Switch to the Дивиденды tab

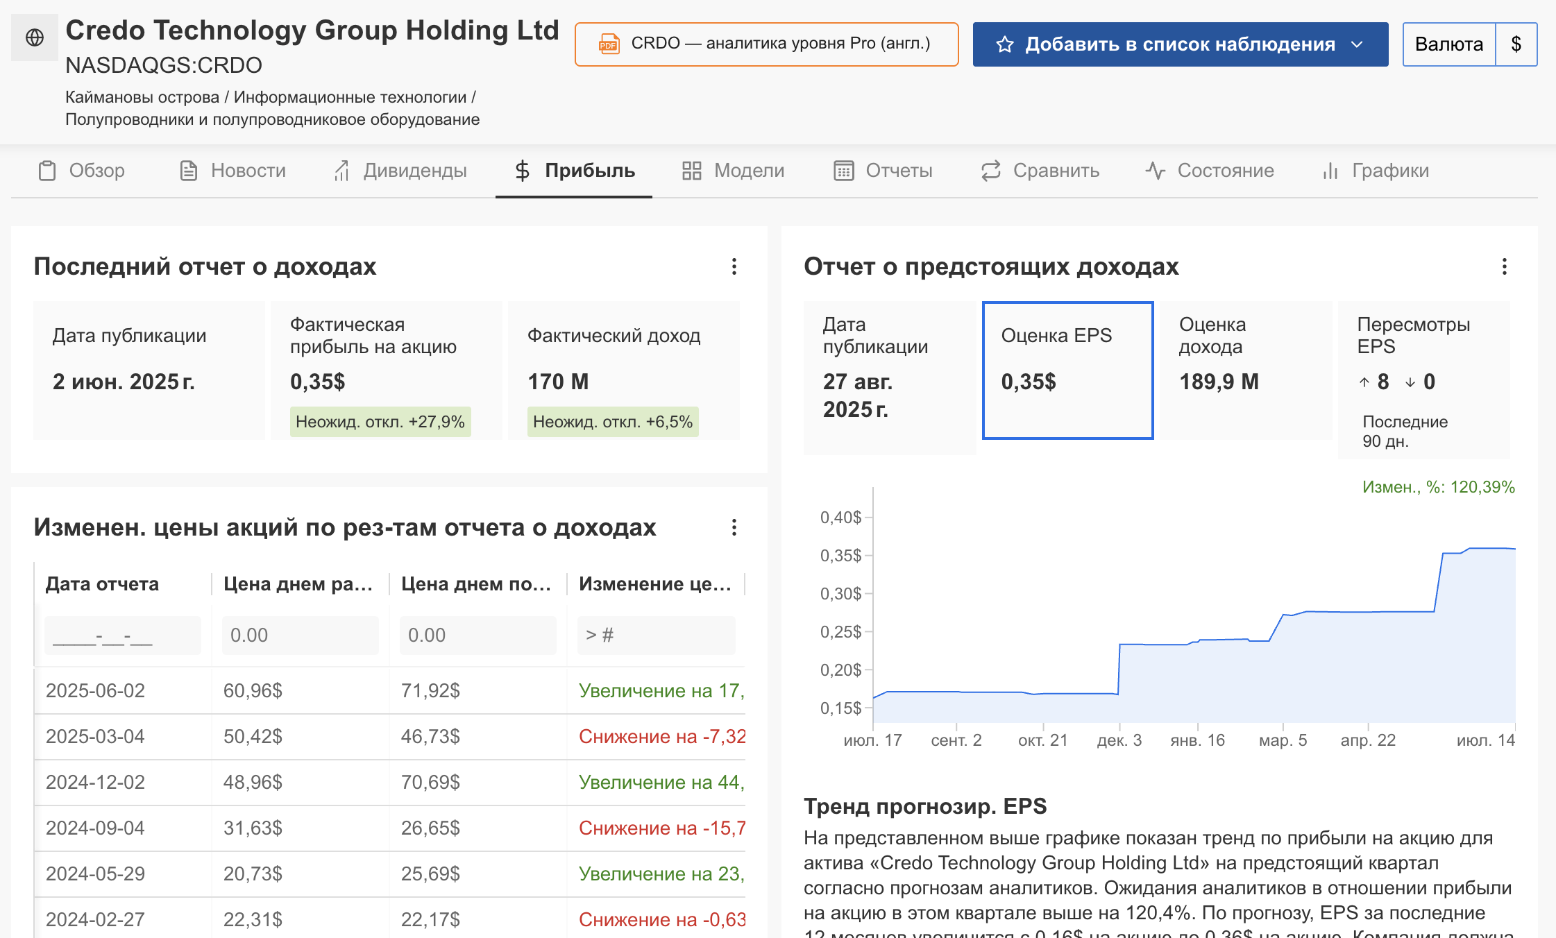coord(400,171)
